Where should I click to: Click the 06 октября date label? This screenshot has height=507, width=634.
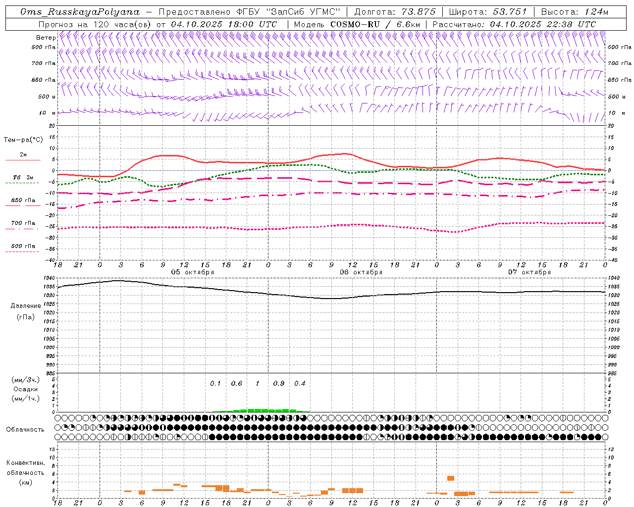[x=361, y=272]
